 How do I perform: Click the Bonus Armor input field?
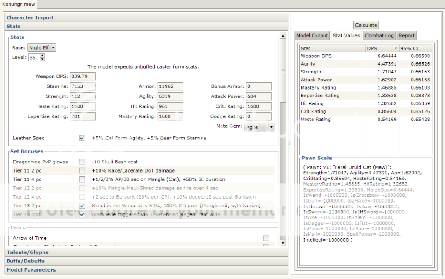coord(259,86)
